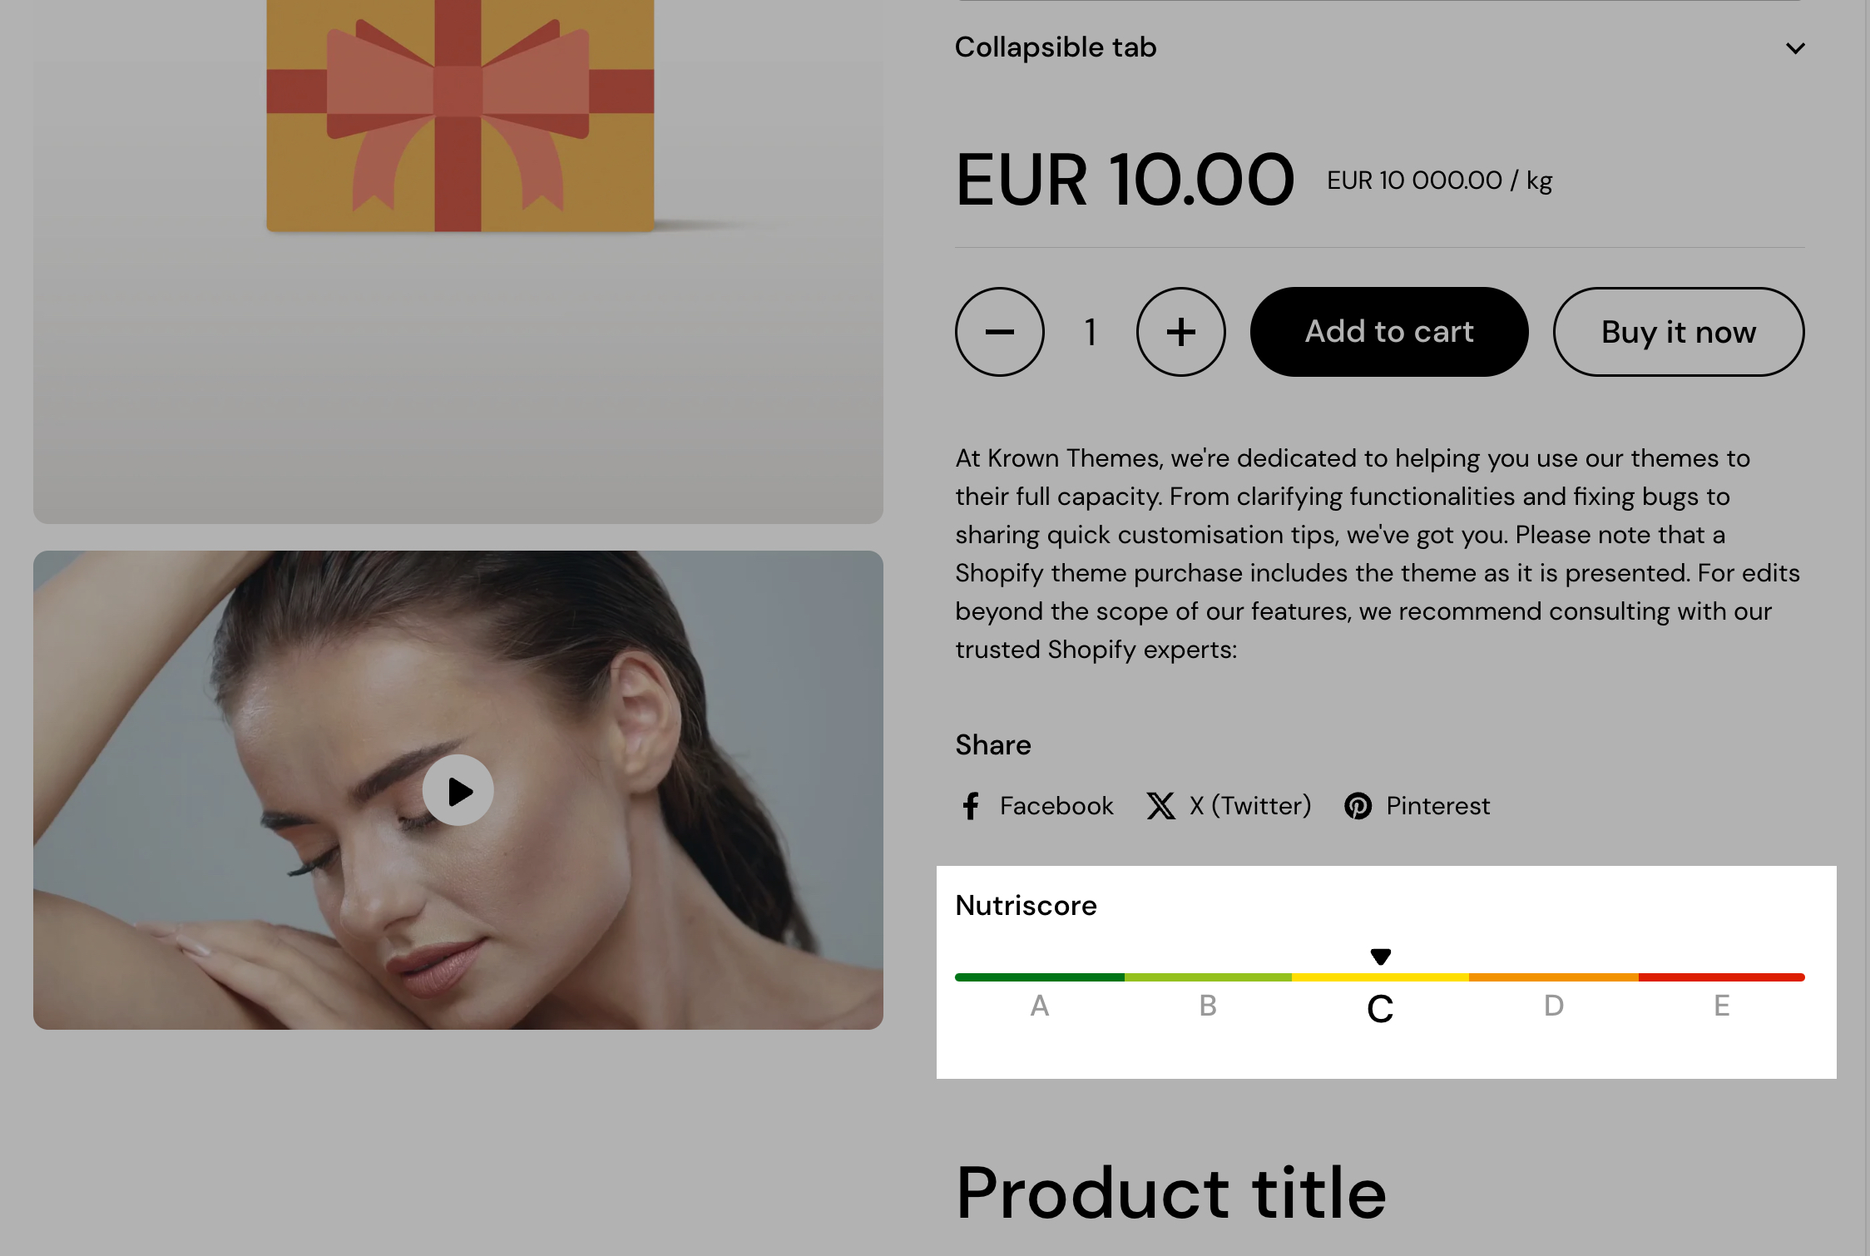Click the Pinterest logo icon
1870x1256 pixels.
click(1358, 806)
